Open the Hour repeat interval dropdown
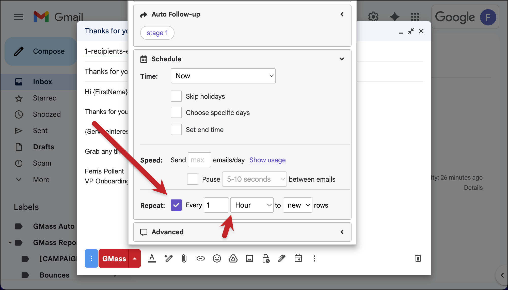The width and height of the screenshot is (508, 290). [252, 205]
